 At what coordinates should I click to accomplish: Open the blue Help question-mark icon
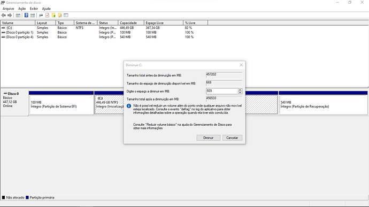(x=26, y=16)
